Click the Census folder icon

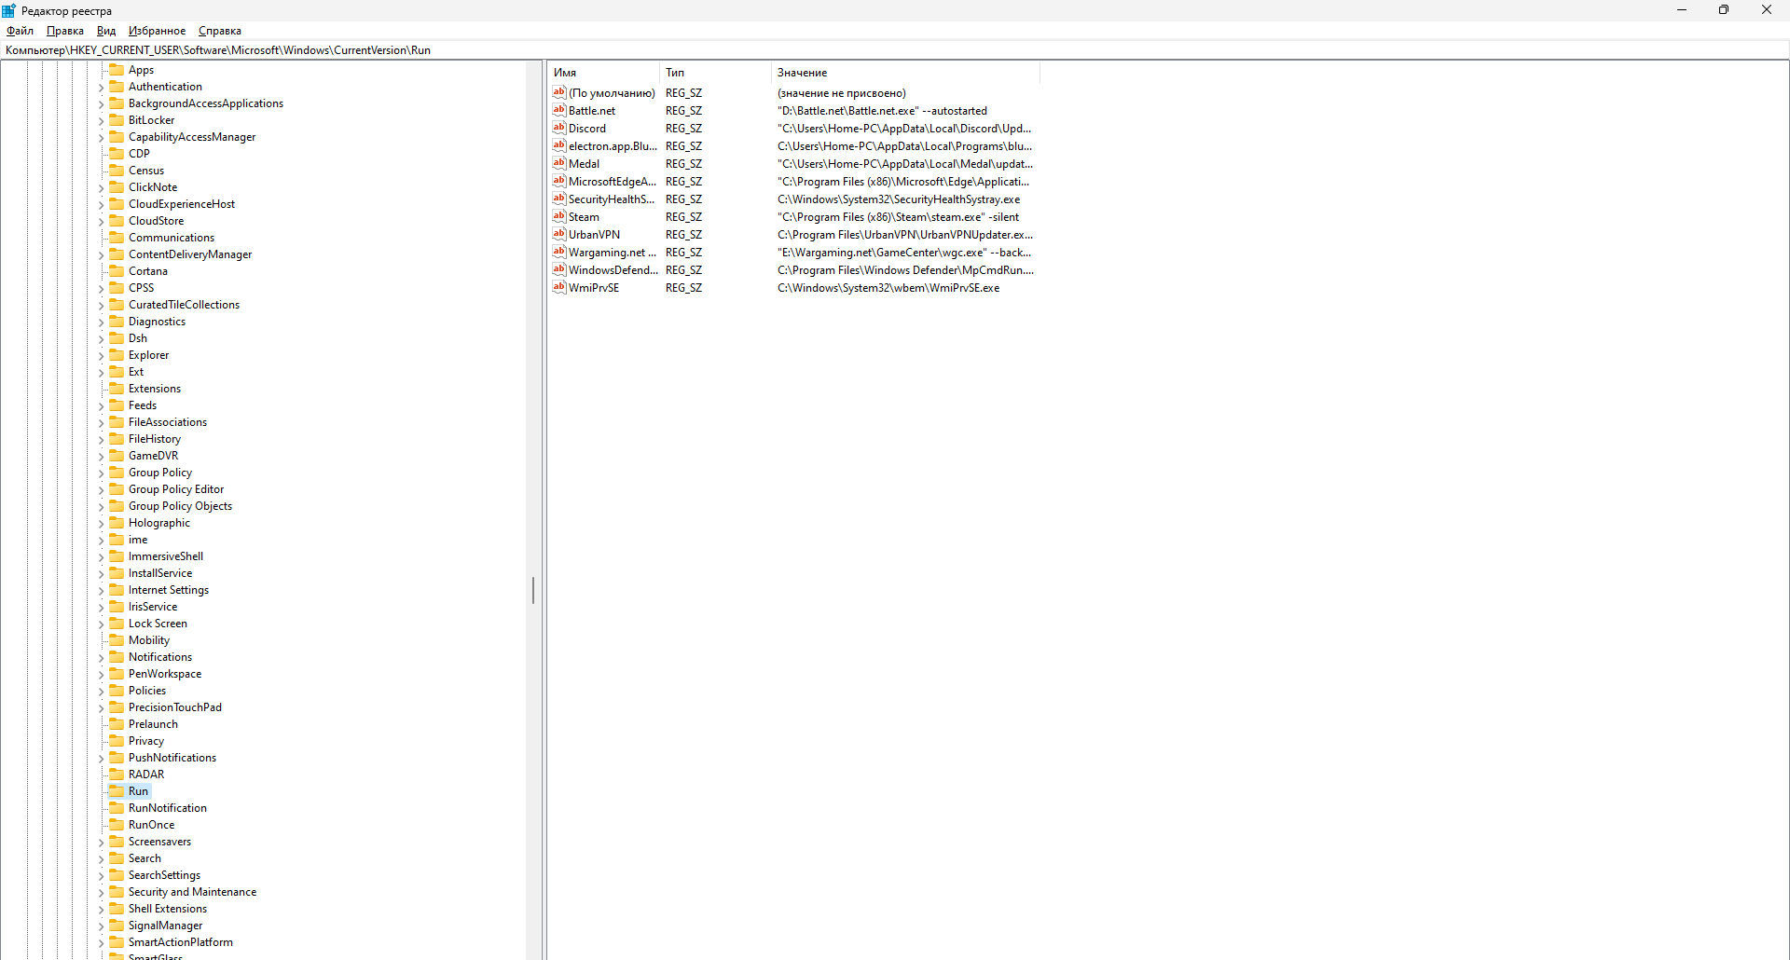pyautogui.click(x=117, y=170)
